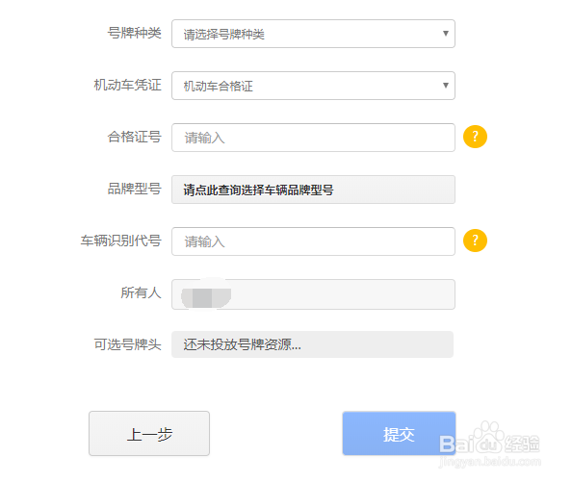Click the help icon beside 合格证号 field

point(475,137)
